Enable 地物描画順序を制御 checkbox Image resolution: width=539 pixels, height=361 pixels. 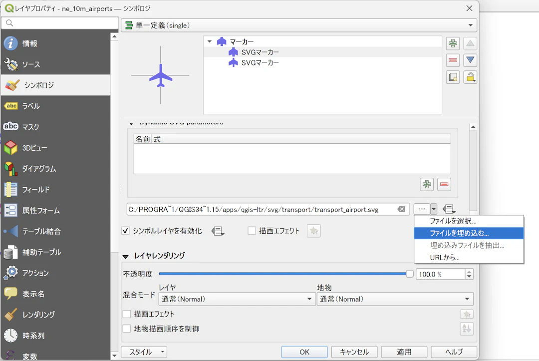pos(127,329)
